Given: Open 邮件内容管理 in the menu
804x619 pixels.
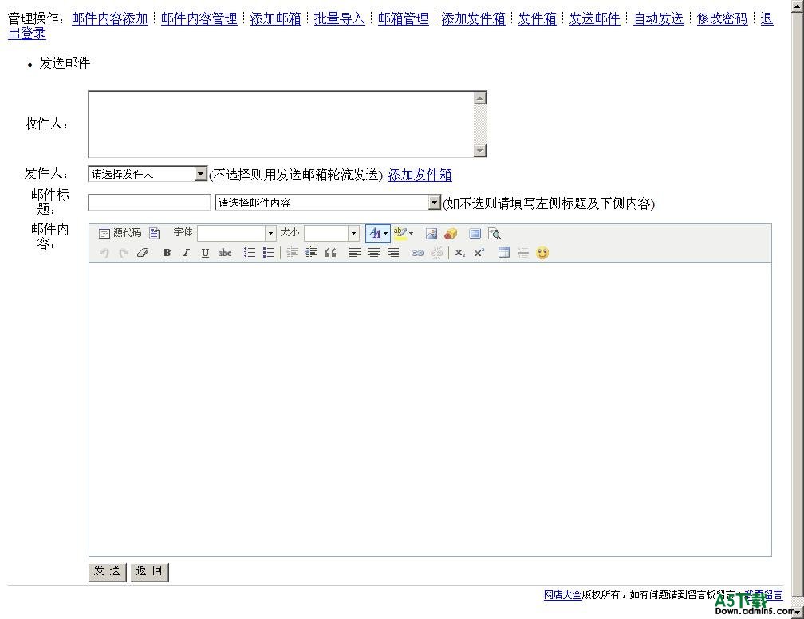Looking at the screenshot, I should coord(199,18).
